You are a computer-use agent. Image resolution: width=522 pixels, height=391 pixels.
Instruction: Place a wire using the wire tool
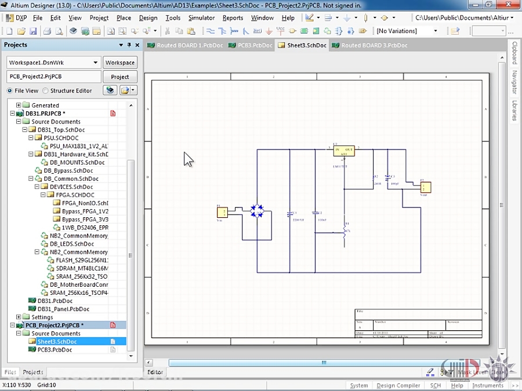tap(211, 31)
